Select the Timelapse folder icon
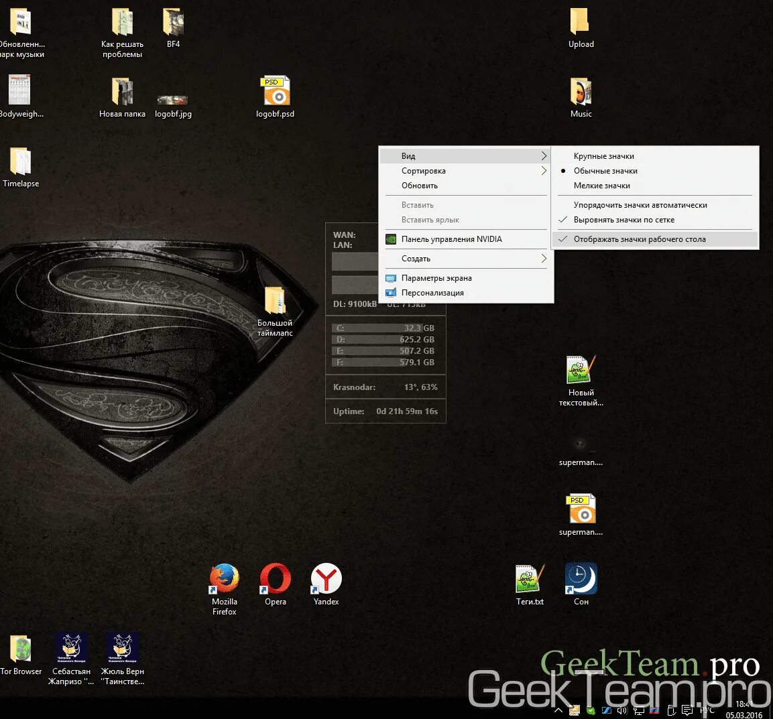This screenshot has height=719, width=773. tap(21, 168)
